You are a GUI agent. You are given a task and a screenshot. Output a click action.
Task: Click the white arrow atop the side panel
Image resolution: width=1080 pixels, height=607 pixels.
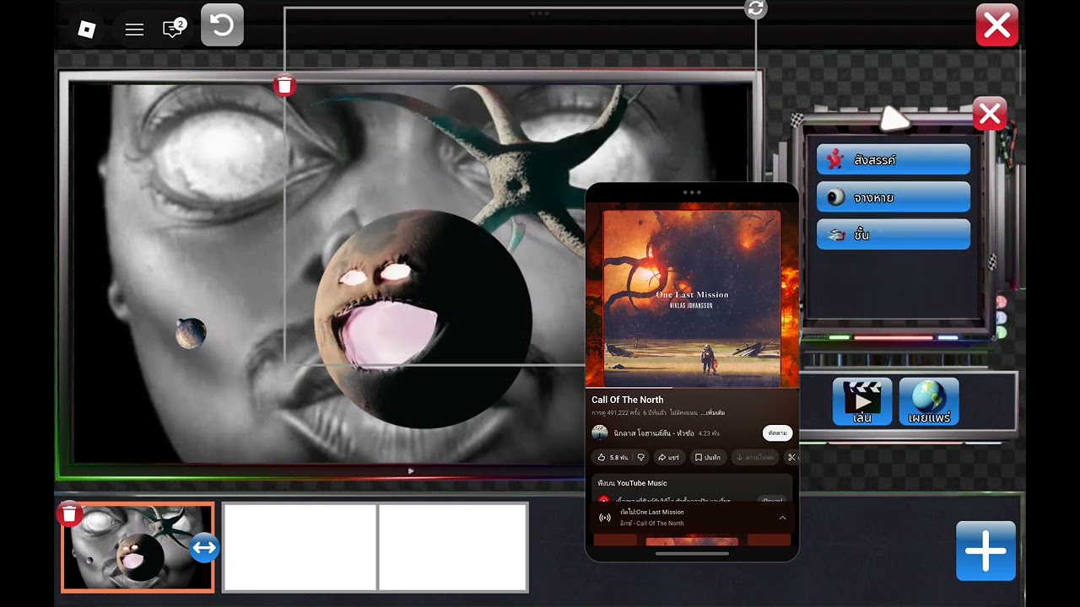894,119
